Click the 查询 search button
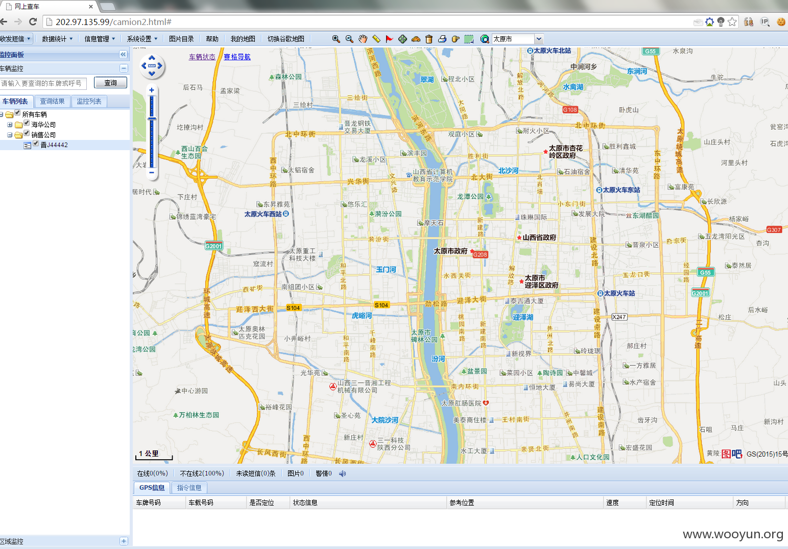788x549 pixels. tap(110, 83)
